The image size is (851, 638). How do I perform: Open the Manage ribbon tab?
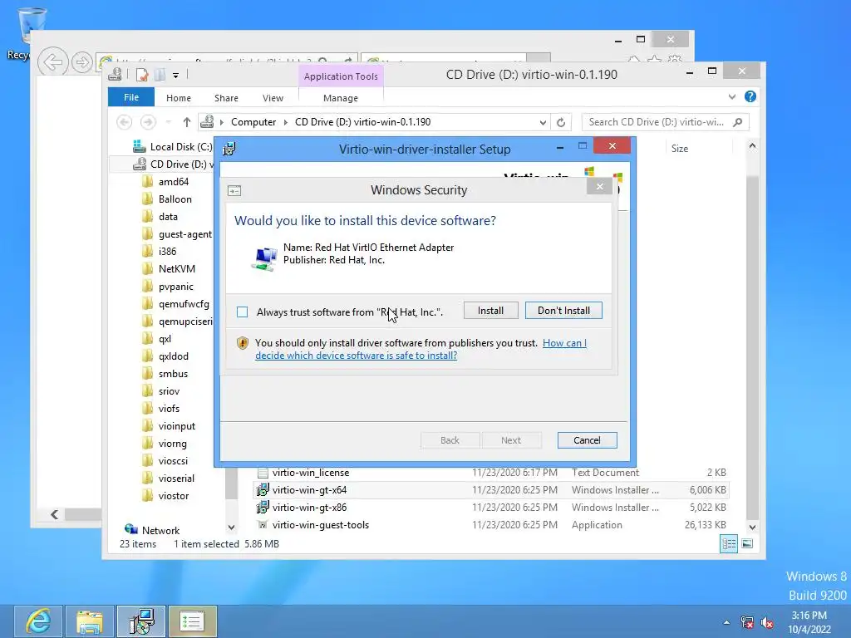(x=341, y=98)
